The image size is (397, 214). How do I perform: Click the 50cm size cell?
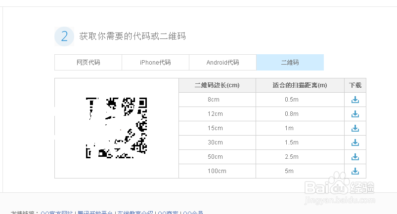217,157
